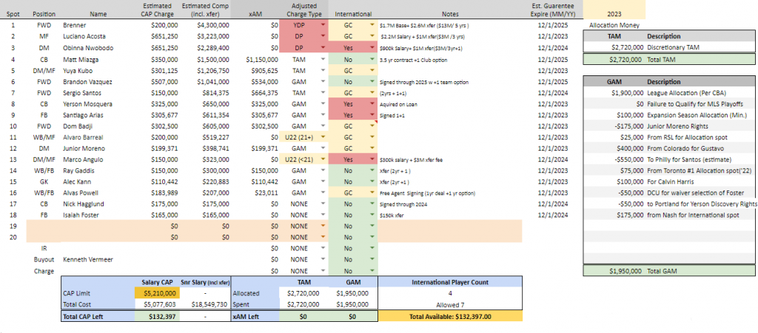Select the 2023 year header cell
This screenshot has width=758, height=333.
click(614, 13)
